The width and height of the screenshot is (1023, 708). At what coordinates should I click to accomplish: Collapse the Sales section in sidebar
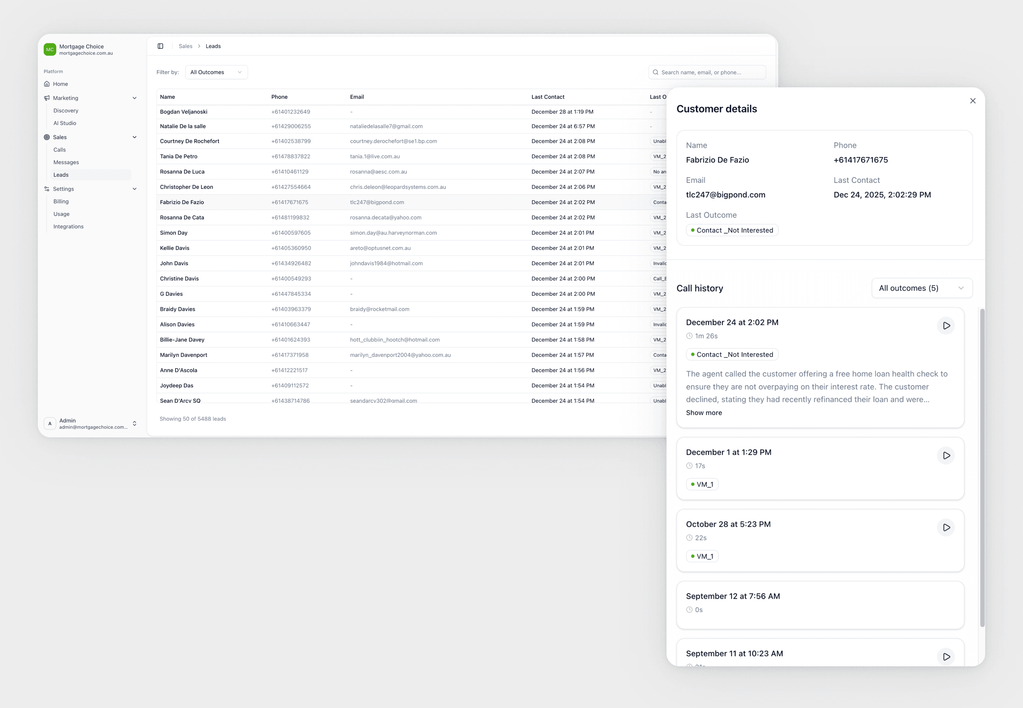(135, 136)
